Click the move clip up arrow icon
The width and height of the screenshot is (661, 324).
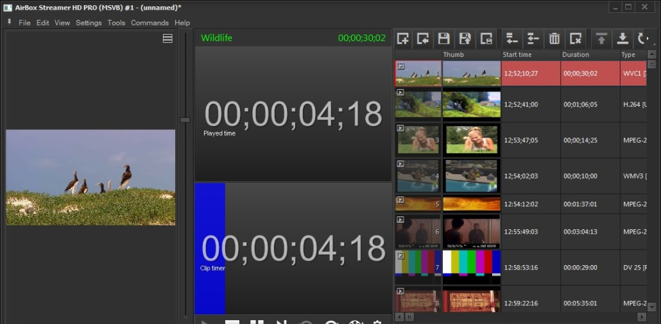[x=601, y=38]
